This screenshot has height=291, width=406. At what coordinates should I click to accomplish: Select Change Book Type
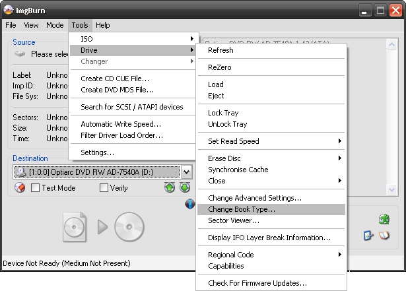point(271,209)
